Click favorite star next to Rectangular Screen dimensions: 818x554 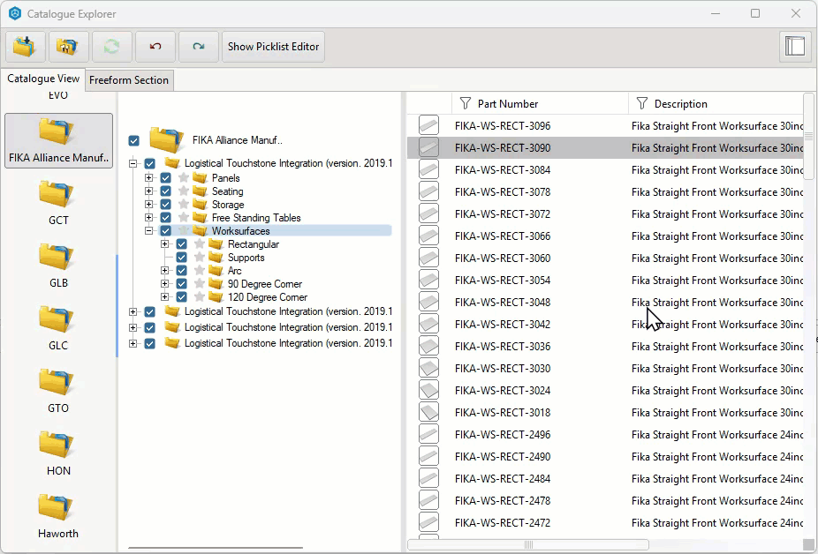200,243
